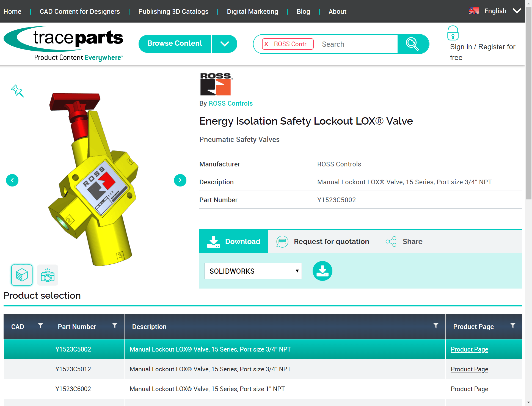Screen dimensions: 532x406
Task: Click the share network icon
Action: pos(391,242)
